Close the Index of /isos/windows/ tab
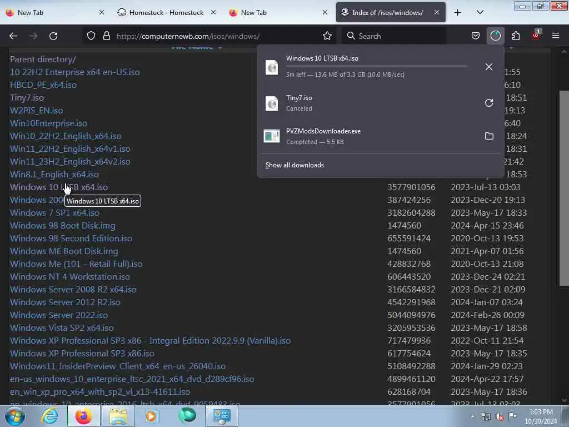This screenshot has width=569, height=427. 437,12
